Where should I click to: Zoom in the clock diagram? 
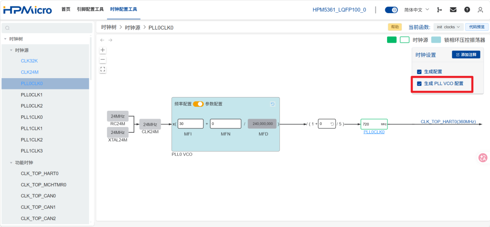pos(103,50)
